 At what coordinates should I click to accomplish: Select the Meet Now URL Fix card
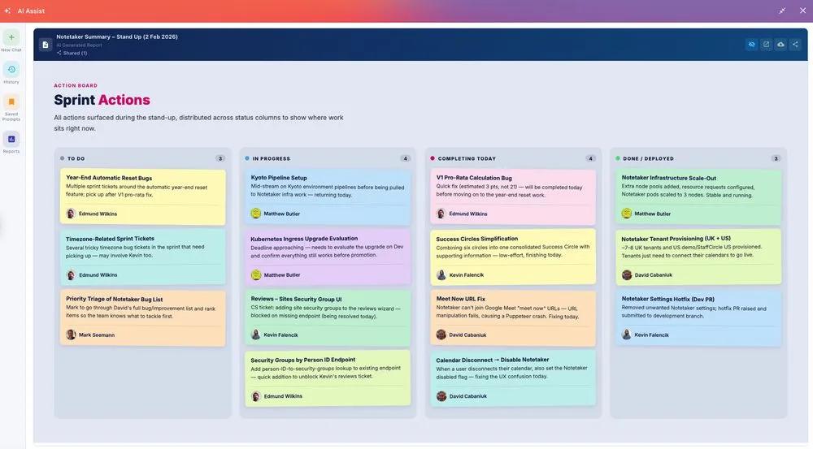513,317
